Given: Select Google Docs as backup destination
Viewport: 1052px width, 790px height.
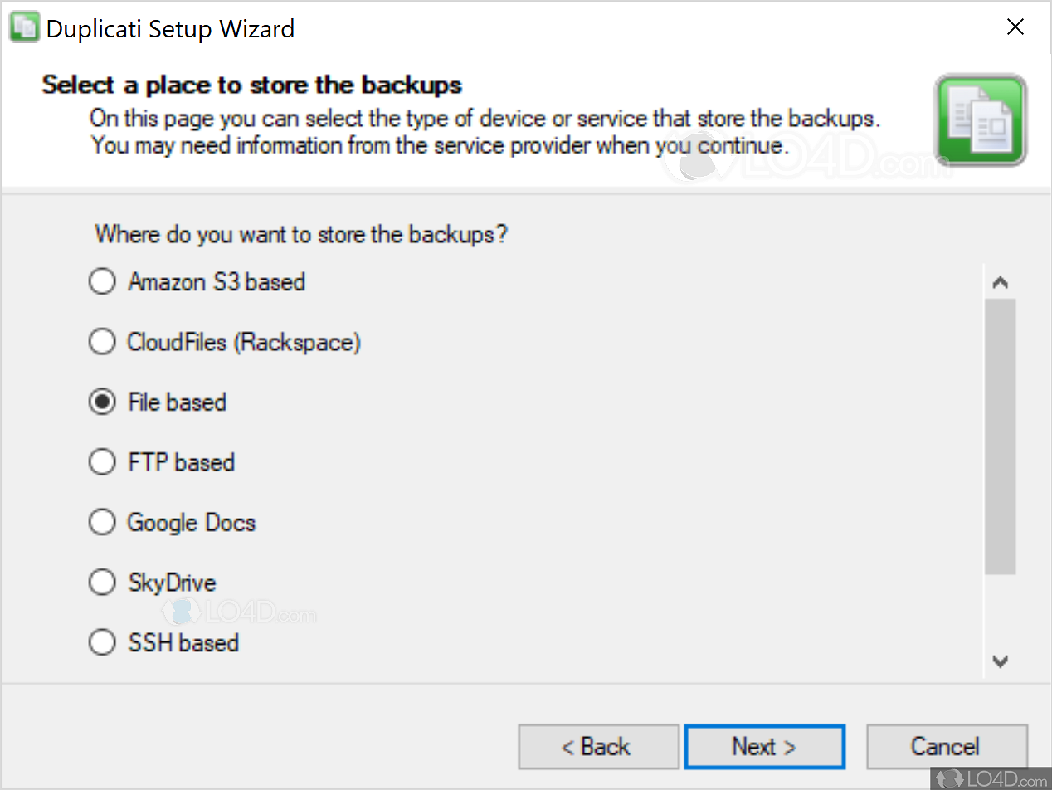Looking at the screenshot, I should (102, 523).
